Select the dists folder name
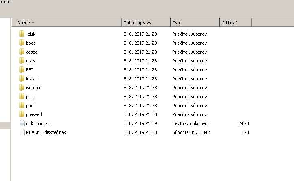The width and height of the screenshot is (294, 181). pyautogui.click(x=30, y=61)
